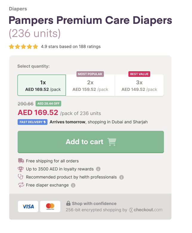The height and width of the screenshot is (233, 192).
Task: Select the 2x AED 159.52 pack option
Action: click(90, 85)
